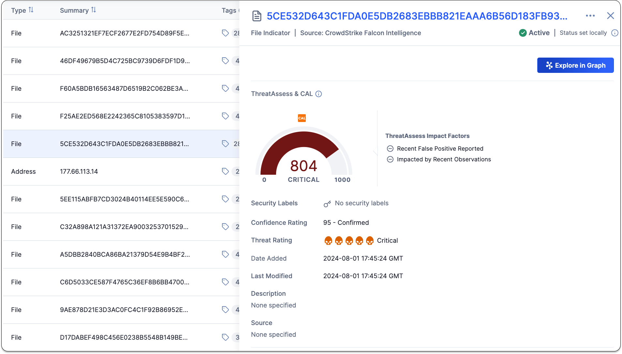
Task: Click the tag icon on the AC3251321EF7 row
Action: point(225,33)
